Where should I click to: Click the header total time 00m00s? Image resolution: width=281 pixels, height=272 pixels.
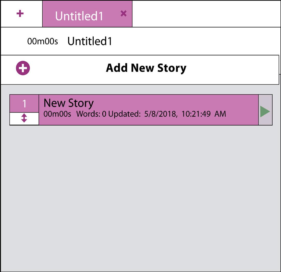[43, 41]
